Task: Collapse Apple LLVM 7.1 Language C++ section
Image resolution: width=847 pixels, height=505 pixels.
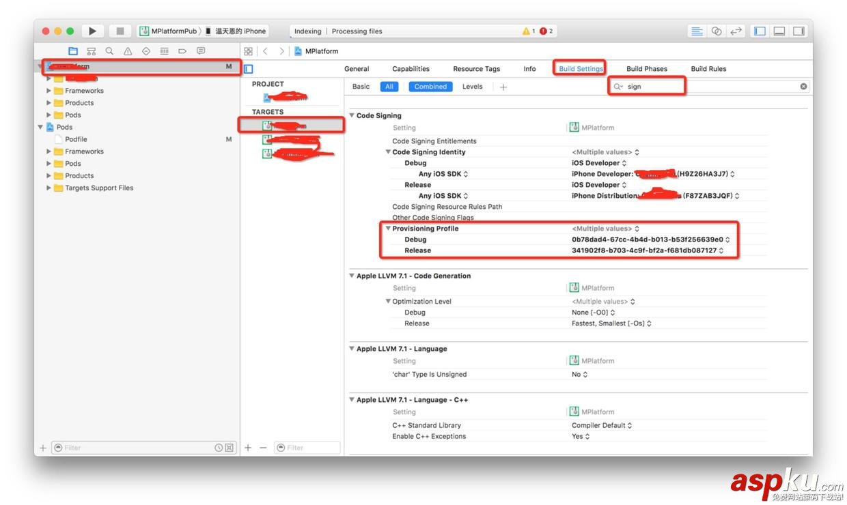Action: click(x=352, y=400)
